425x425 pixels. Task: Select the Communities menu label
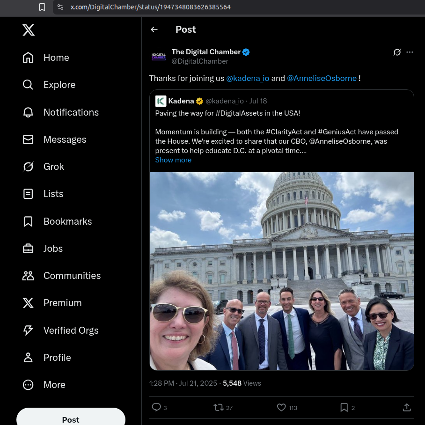tap(72, 276)
